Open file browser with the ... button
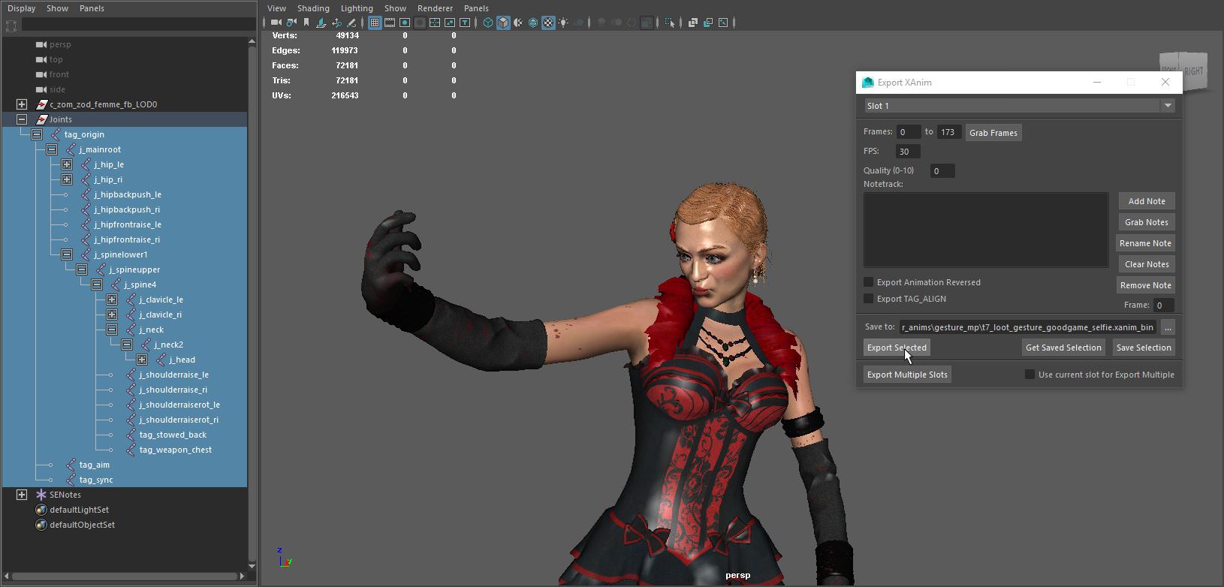 point(1168,327)
